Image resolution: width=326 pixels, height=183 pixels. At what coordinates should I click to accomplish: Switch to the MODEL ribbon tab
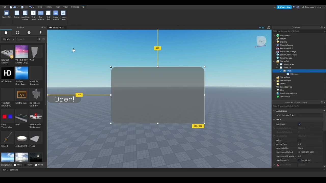click(x=49, y=7)
